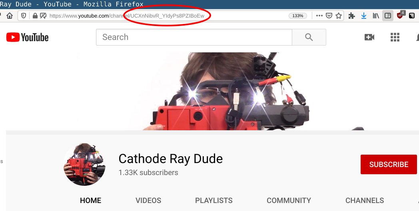Open permissions icon beside the padlock
The width and height of the screenshot is (419, 211).
click(x=43, y=16)
